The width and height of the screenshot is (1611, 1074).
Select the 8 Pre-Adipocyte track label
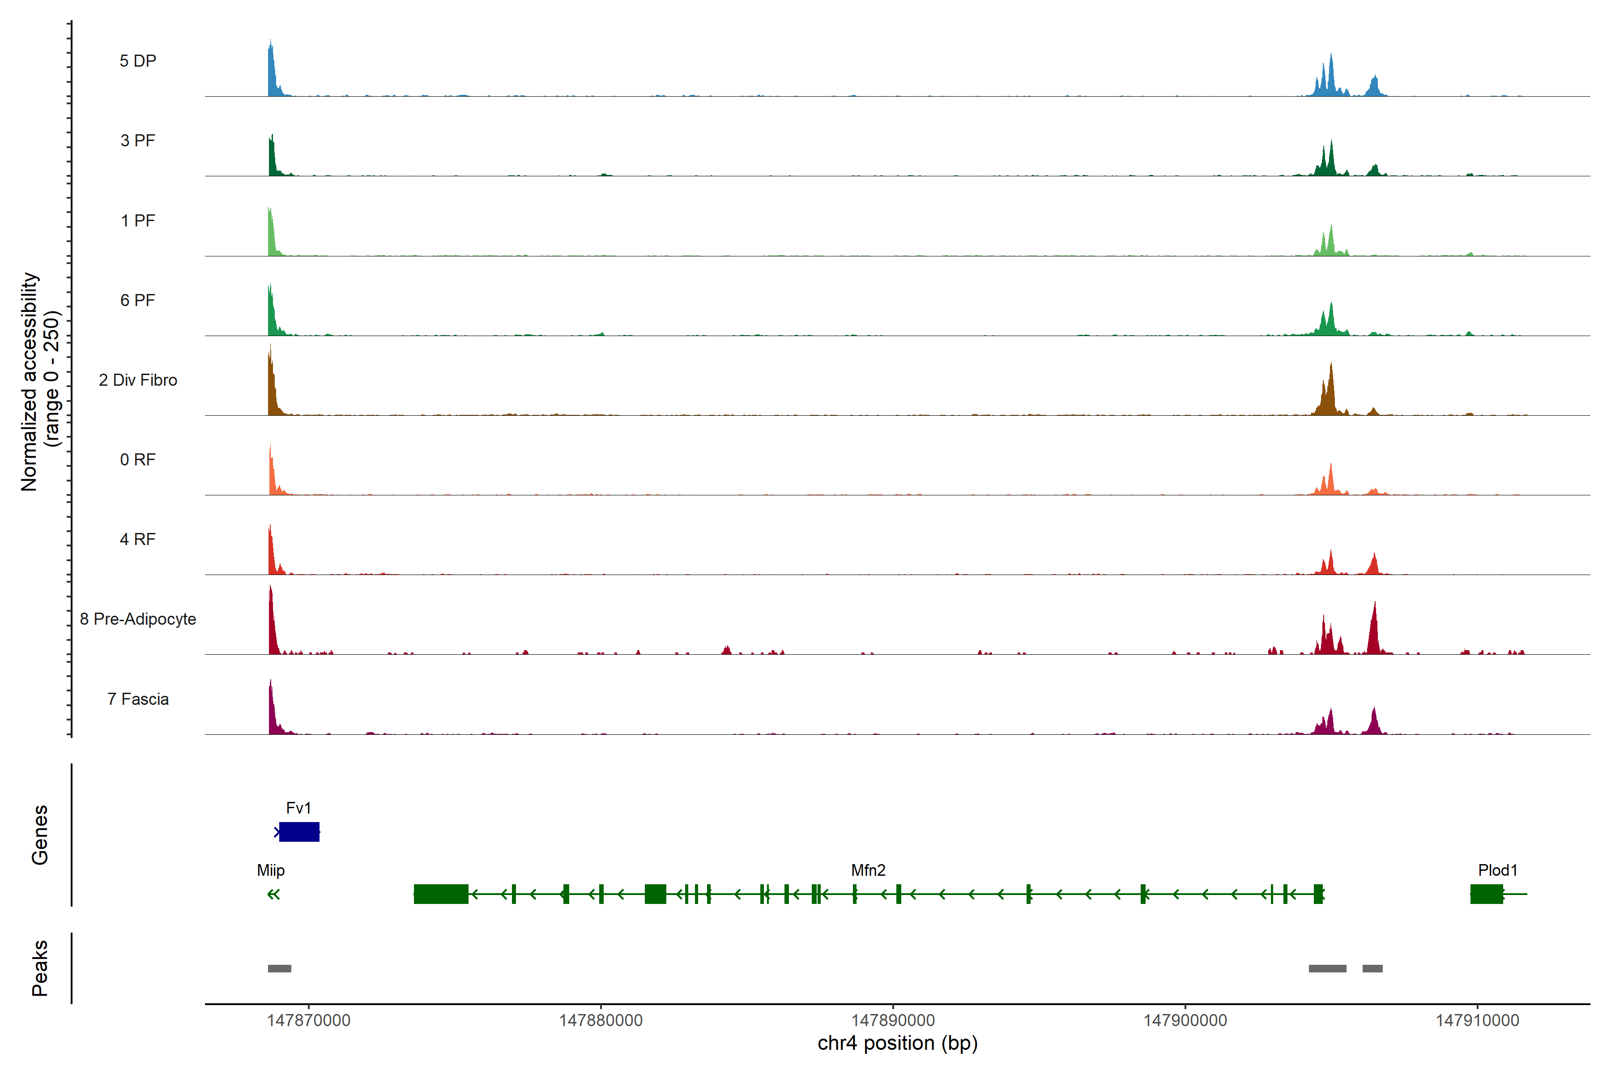pyautogui.click(x=138, y=619)
